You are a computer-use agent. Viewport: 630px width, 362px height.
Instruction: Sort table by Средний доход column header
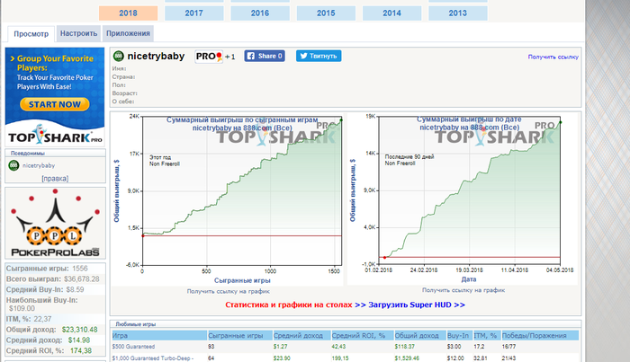coord(301,336)
